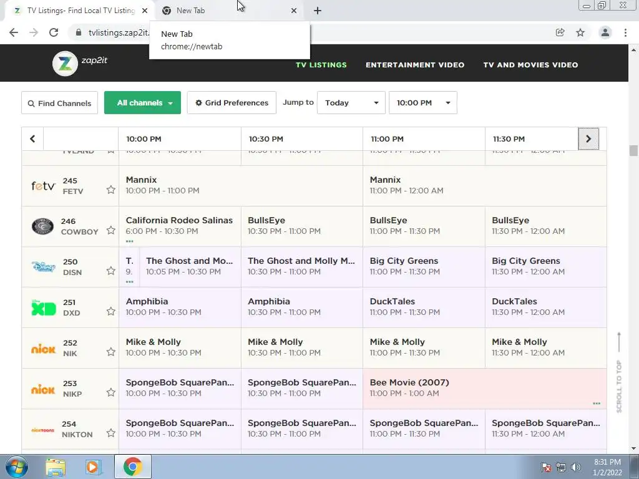Screen dimensions: 639x479
Task: Expand California Rodeo Salinas ellipsis
Action: tap(130, 241)
